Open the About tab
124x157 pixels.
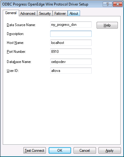pos(74,14)
